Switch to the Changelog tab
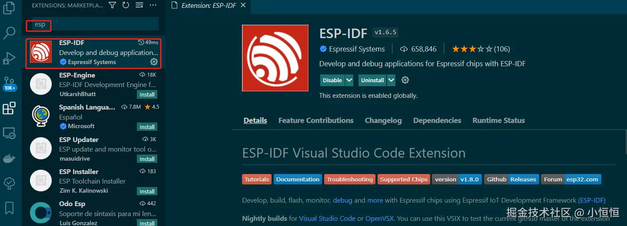The image size is (627, 226). click(383, 120)
